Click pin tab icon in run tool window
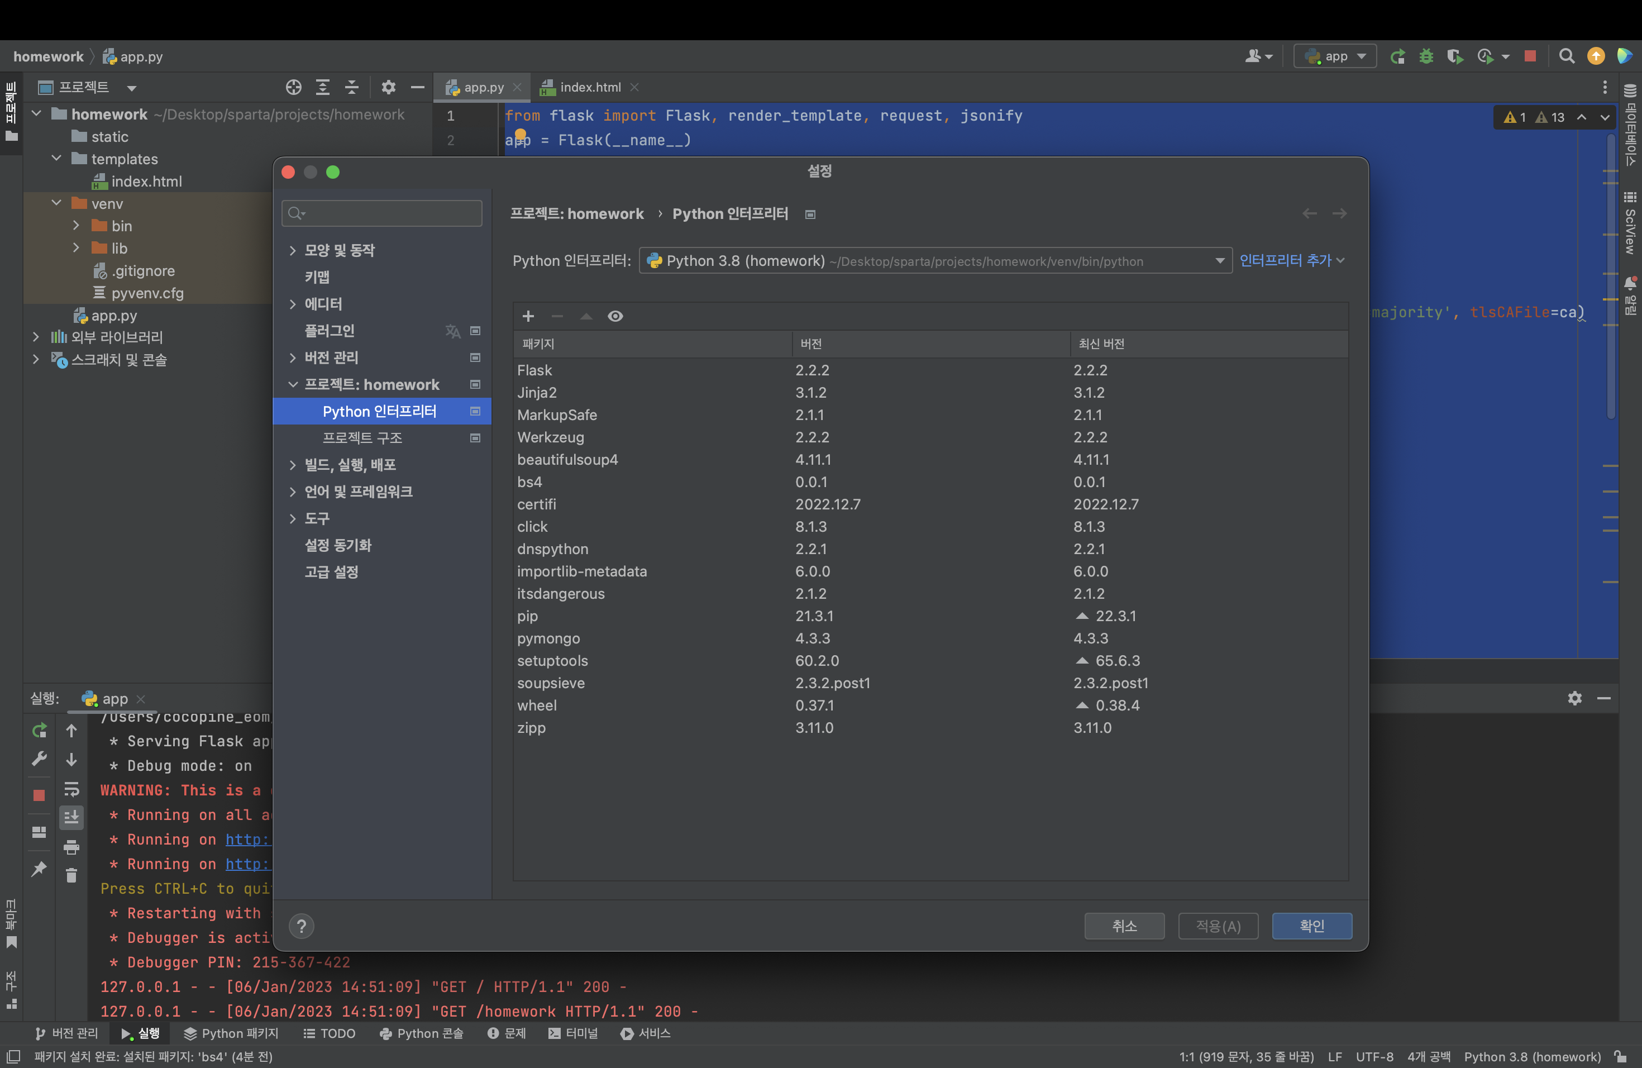Image resolution: width=1642 pixels, height=1068 pixels. (39, 869)
